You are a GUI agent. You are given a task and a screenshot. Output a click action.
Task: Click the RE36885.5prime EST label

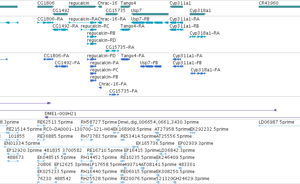(x=55, y=136)
